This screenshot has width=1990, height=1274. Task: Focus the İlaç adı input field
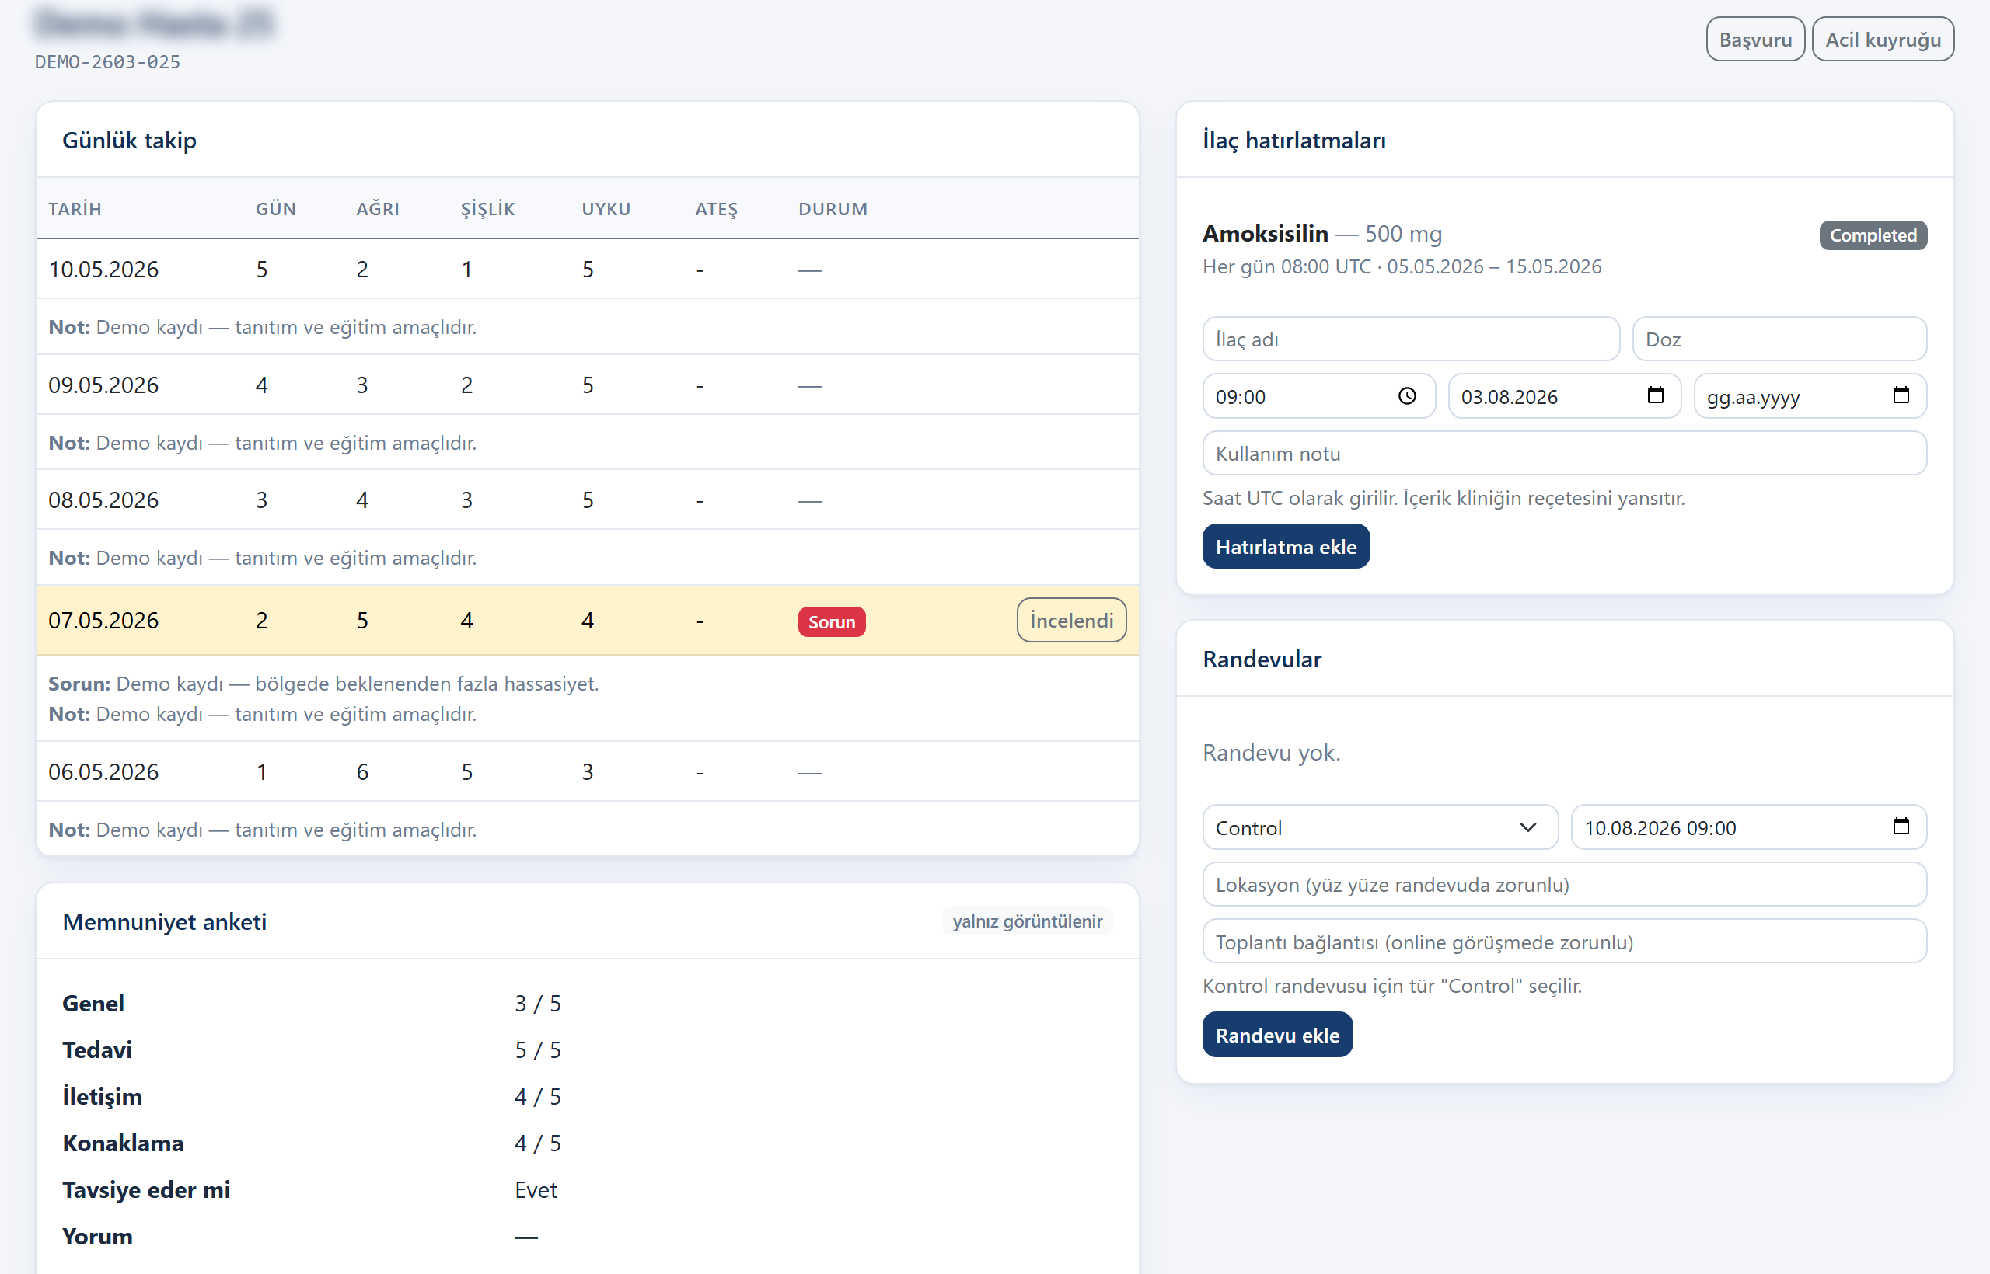coord(1411,339)
